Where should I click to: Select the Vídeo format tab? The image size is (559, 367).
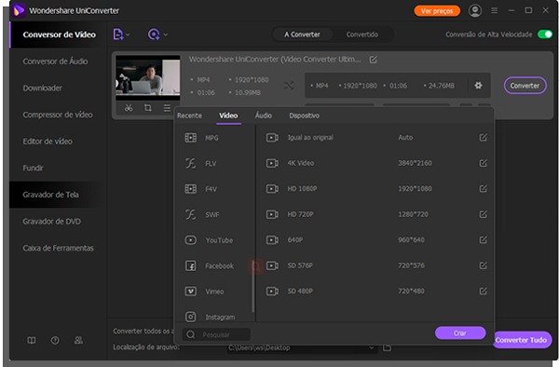(228, 116)
